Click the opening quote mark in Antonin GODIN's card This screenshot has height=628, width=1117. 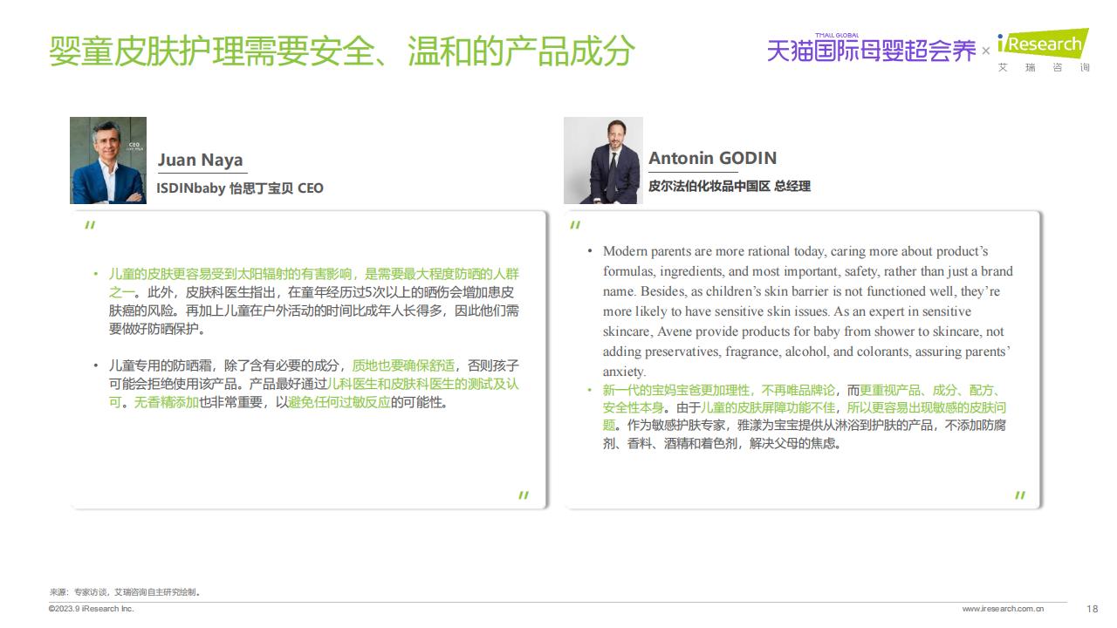(x=575, y=226)
